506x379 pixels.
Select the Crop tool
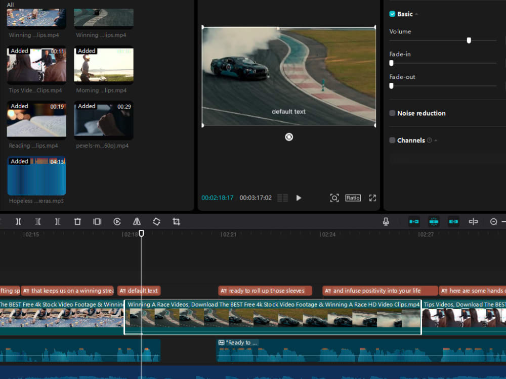[x=176, y=221]
